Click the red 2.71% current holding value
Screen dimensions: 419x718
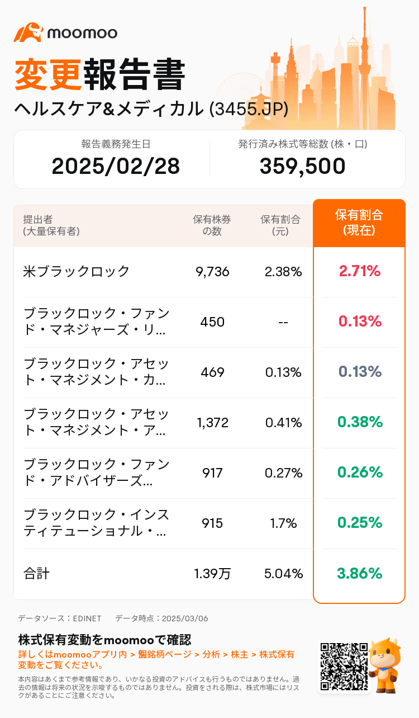pyautogui.click(x=359, y=272)
